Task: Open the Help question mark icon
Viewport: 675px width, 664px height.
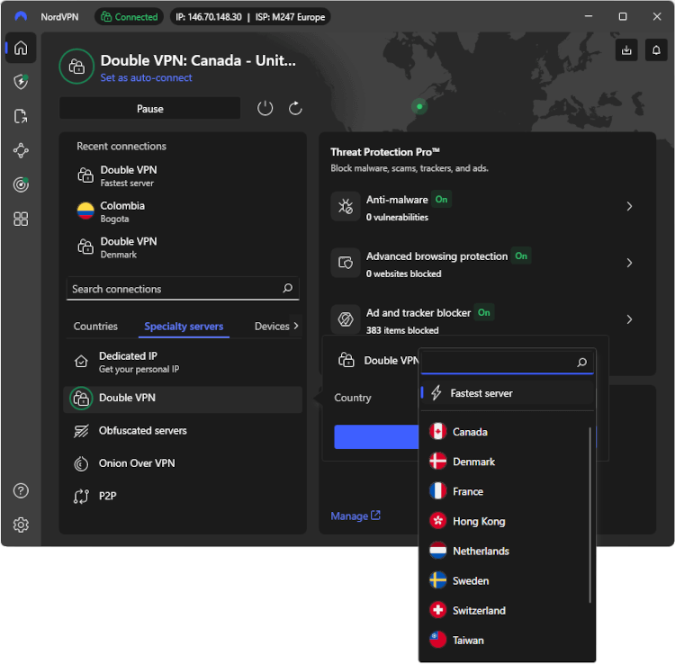Action: pos(21,490)
